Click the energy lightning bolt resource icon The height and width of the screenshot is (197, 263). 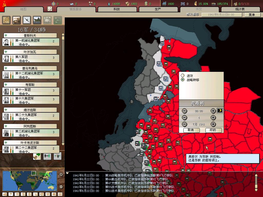coord(53,4)
